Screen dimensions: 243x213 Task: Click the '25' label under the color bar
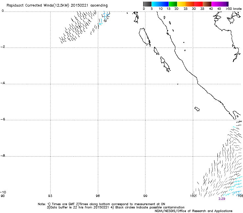(x=186, y=9)
